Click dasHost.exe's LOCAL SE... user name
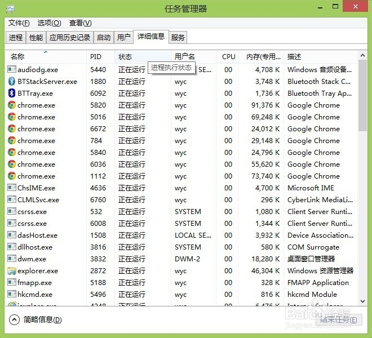This screenshot has height=338, width=372. click(x=193, y=235)
